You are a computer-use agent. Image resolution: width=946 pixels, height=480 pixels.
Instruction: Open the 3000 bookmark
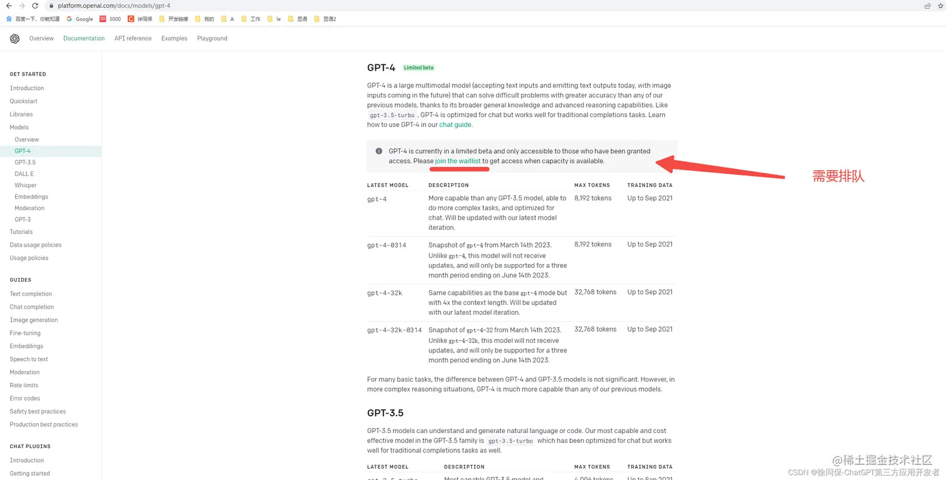tap(110, 19)
